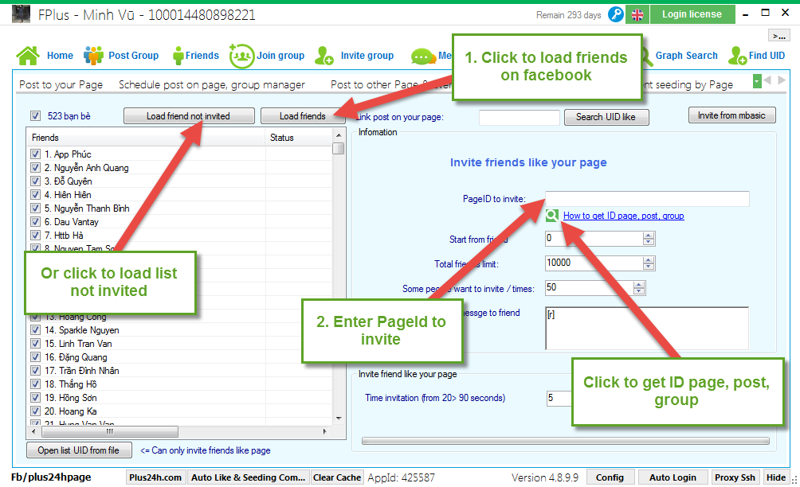Click the green magnifier icon below PageID field
The height and width of the screenshot is (487, 800).
[551, 216]
